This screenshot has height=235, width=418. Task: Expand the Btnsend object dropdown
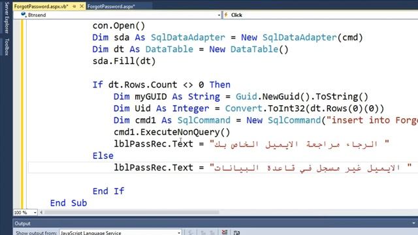click(219, 15)
